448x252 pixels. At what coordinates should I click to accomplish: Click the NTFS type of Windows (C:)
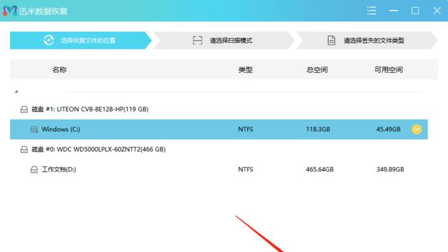(245, 129)
